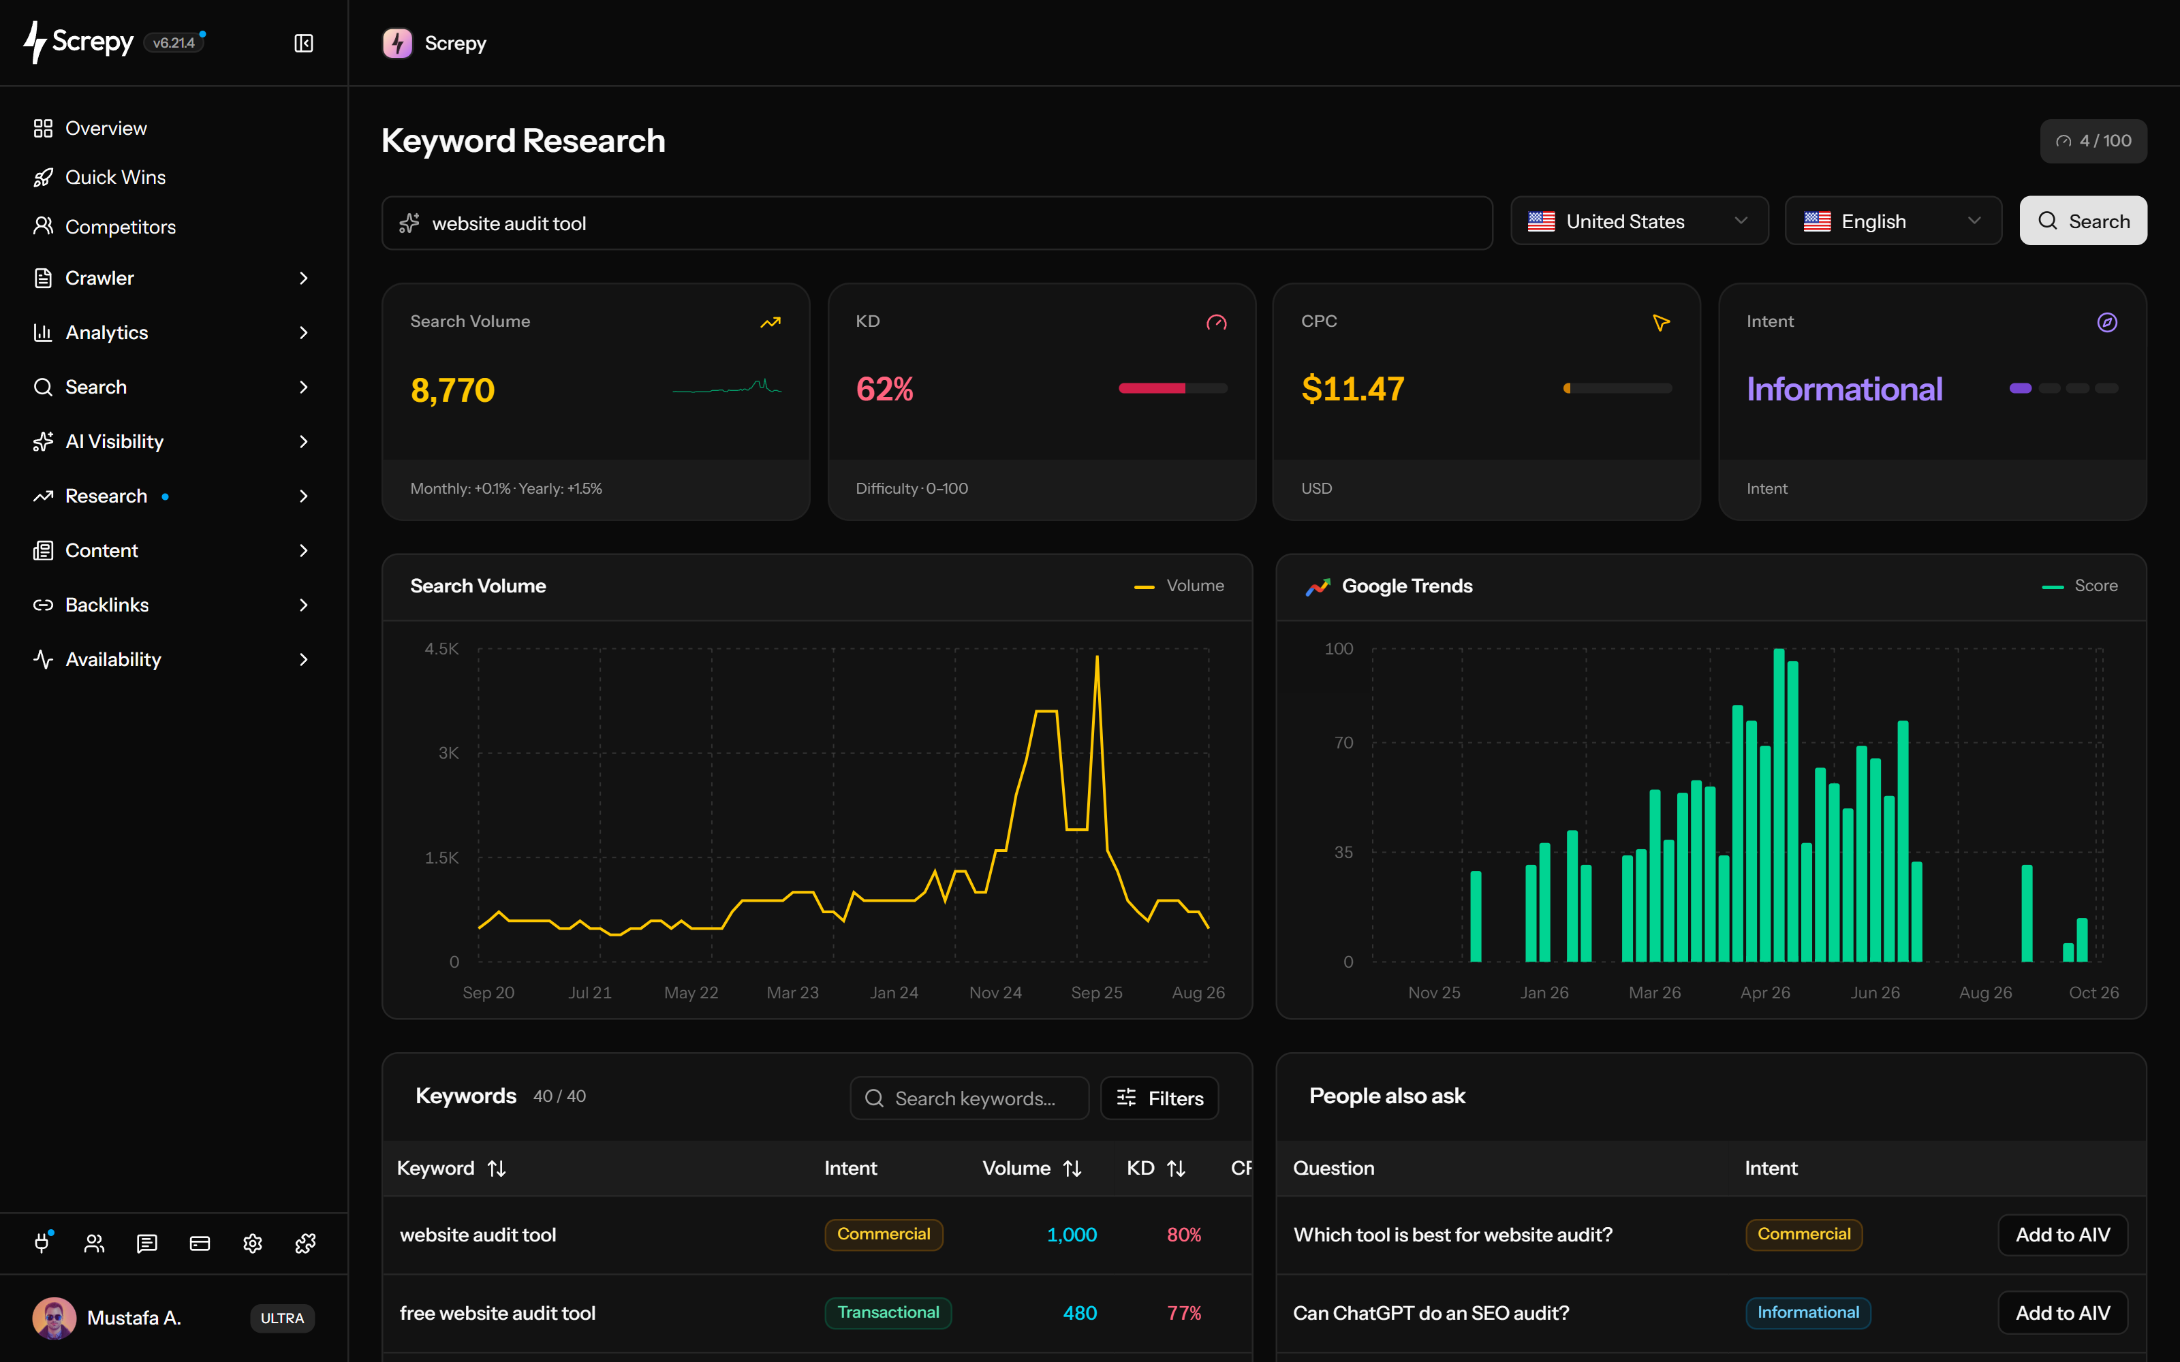Collapse the sidebar with the panel icon
Viewport: 2180px width, 1362px height.
tap(304, 43)
